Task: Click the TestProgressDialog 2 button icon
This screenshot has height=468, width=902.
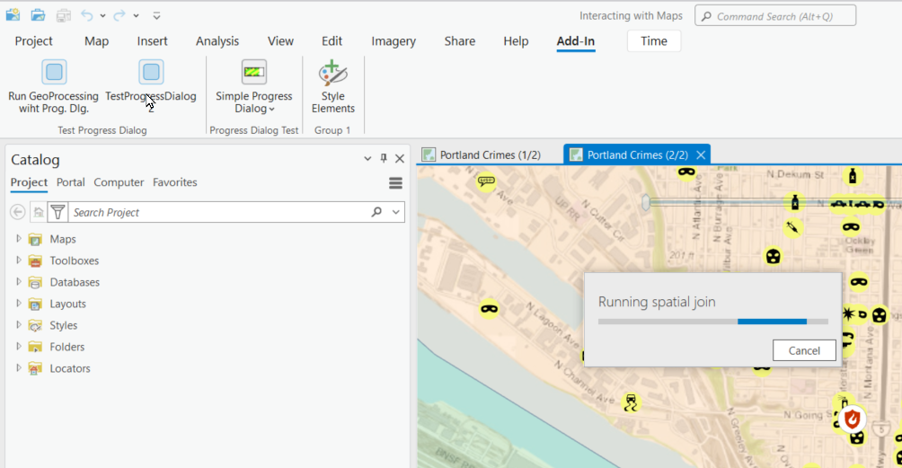Action: [x=151, y=72]
